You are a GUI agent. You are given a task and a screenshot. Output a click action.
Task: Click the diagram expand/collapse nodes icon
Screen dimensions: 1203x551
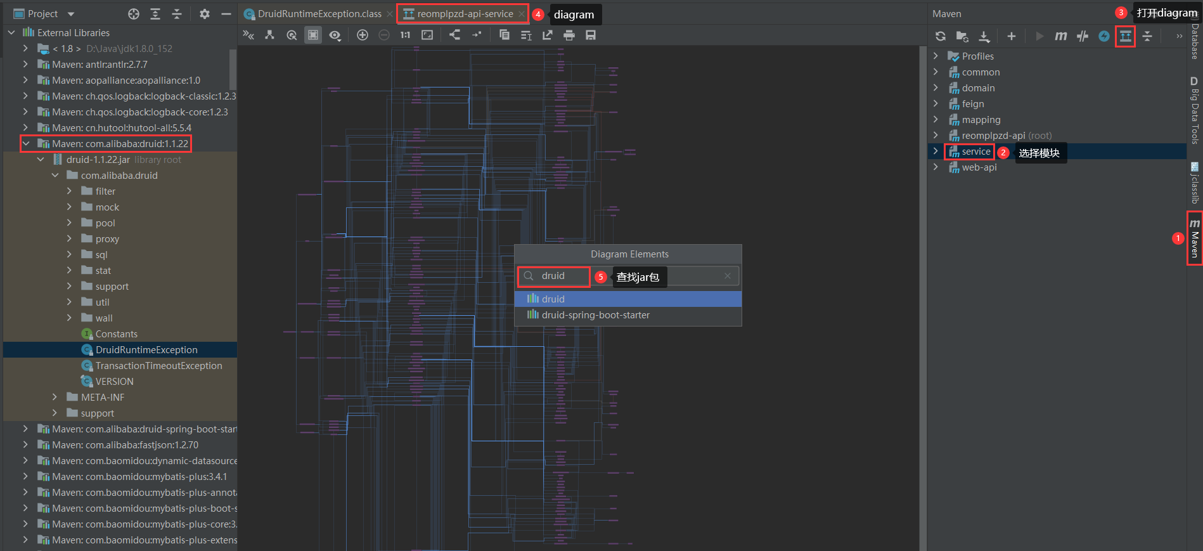coord(248,35)
